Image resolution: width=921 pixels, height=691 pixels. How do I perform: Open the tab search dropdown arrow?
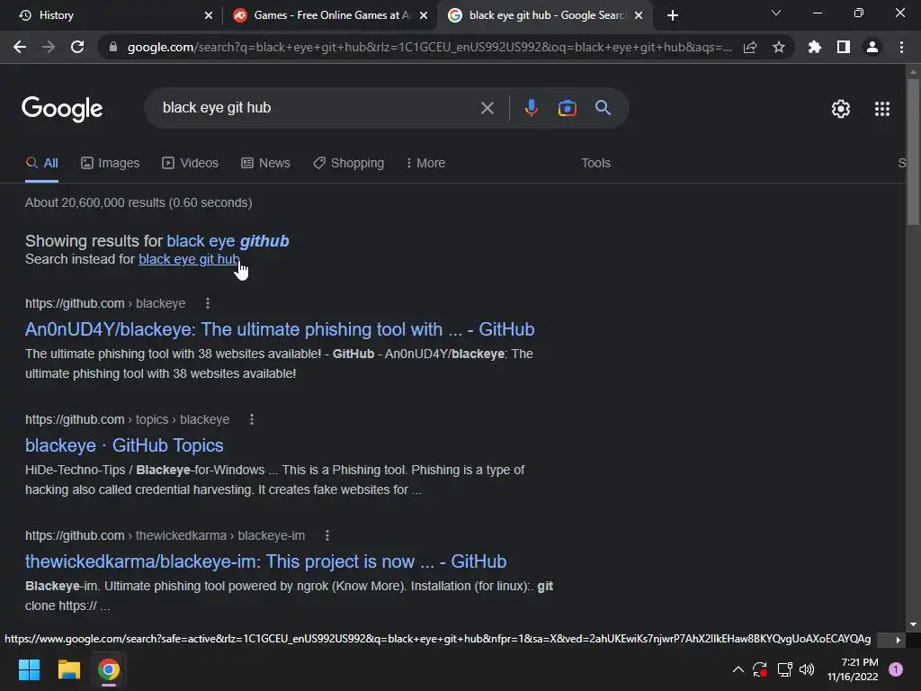coord(776,13)
